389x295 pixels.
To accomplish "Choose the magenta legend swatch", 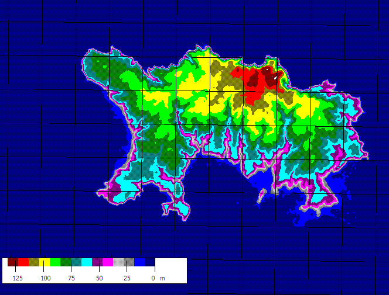I will tap(108, 263).
